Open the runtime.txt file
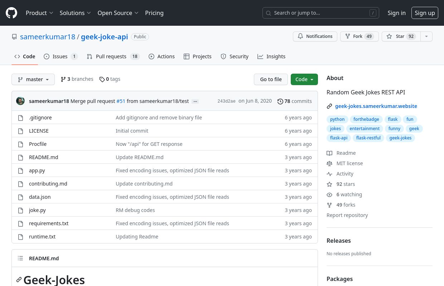444x286 pixels. coord(42,237)
